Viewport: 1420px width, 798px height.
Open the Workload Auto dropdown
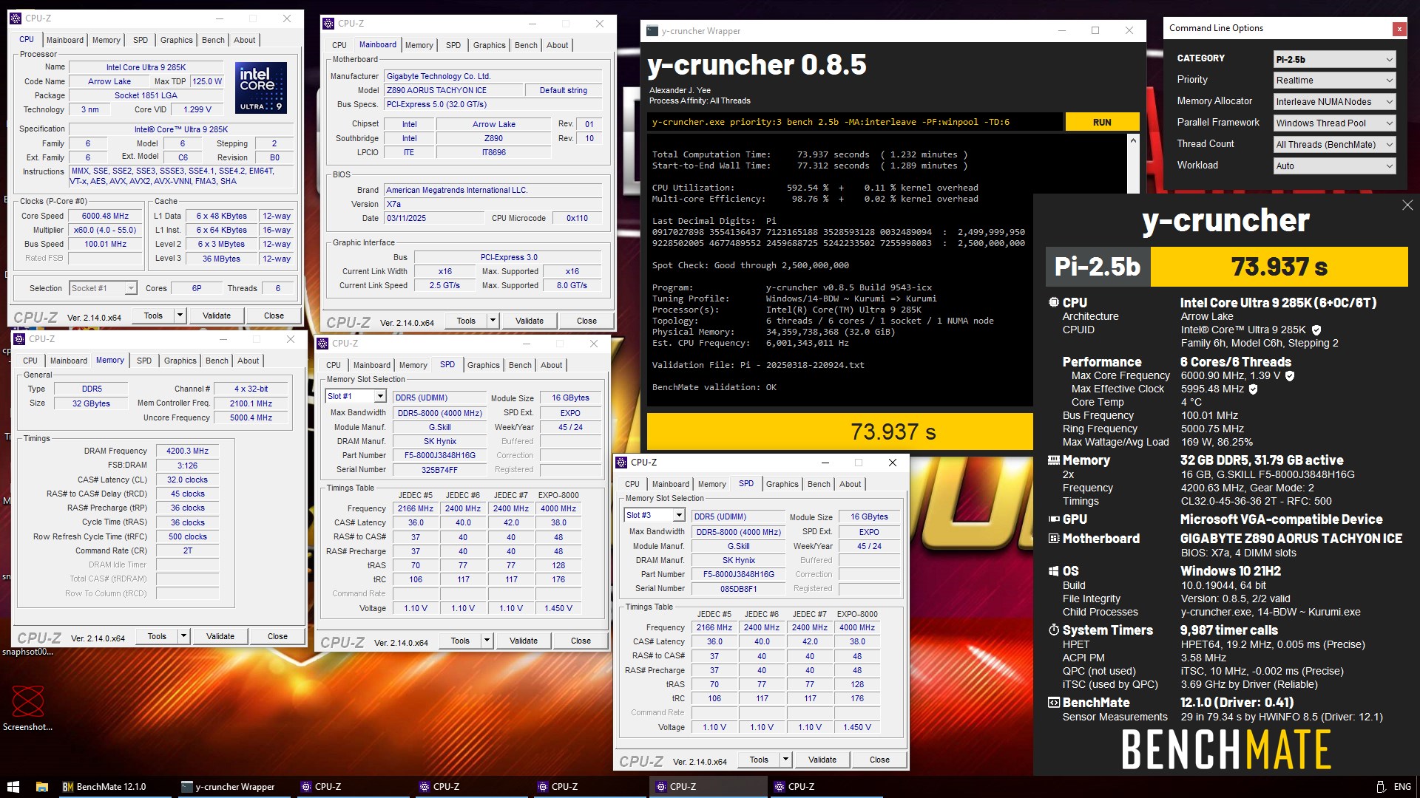1334,166
